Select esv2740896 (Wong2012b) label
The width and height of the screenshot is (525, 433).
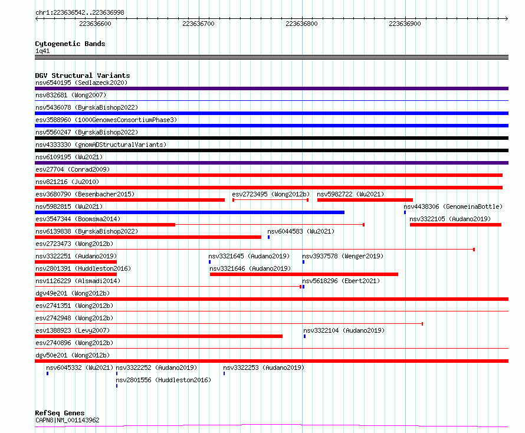point(74,343)
